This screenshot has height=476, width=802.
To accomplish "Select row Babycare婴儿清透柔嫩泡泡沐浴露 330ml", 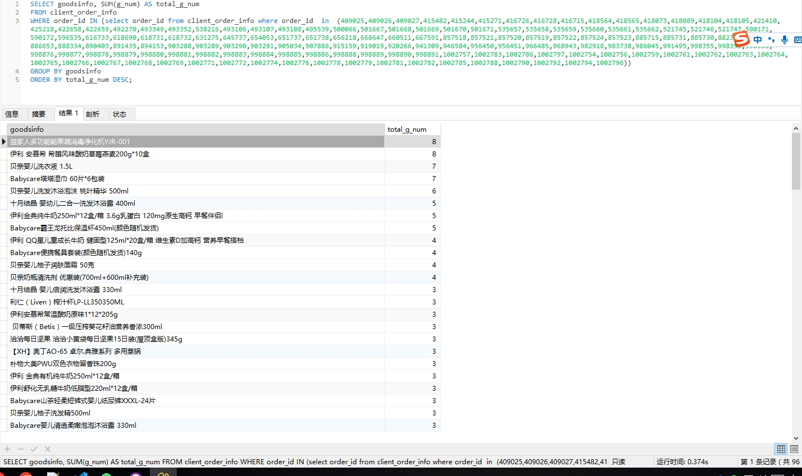I will click(x=196, y=426).
